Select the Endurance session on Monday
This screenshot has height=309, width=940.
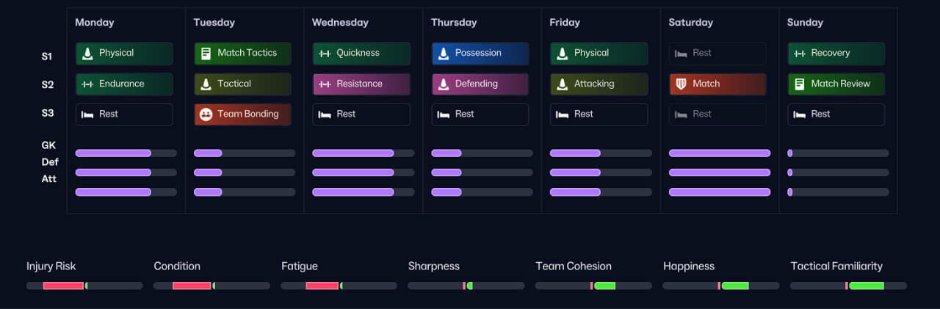point(124,84)
